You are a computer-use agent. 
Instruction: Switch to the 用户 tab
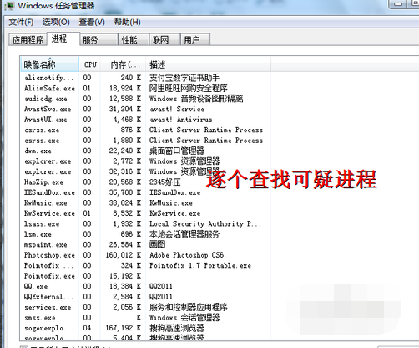195,39
